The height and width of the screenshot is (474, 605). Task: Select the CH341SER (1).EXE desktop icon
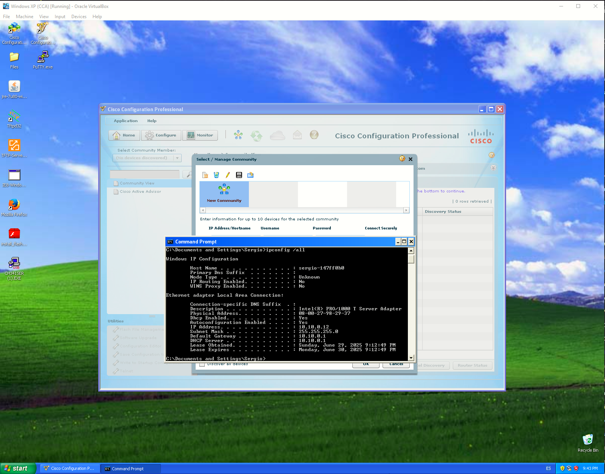[x=14, y=269]
